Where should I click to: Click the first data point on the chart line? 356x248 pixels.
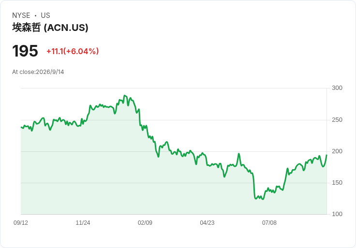click(x=21, y=127)
